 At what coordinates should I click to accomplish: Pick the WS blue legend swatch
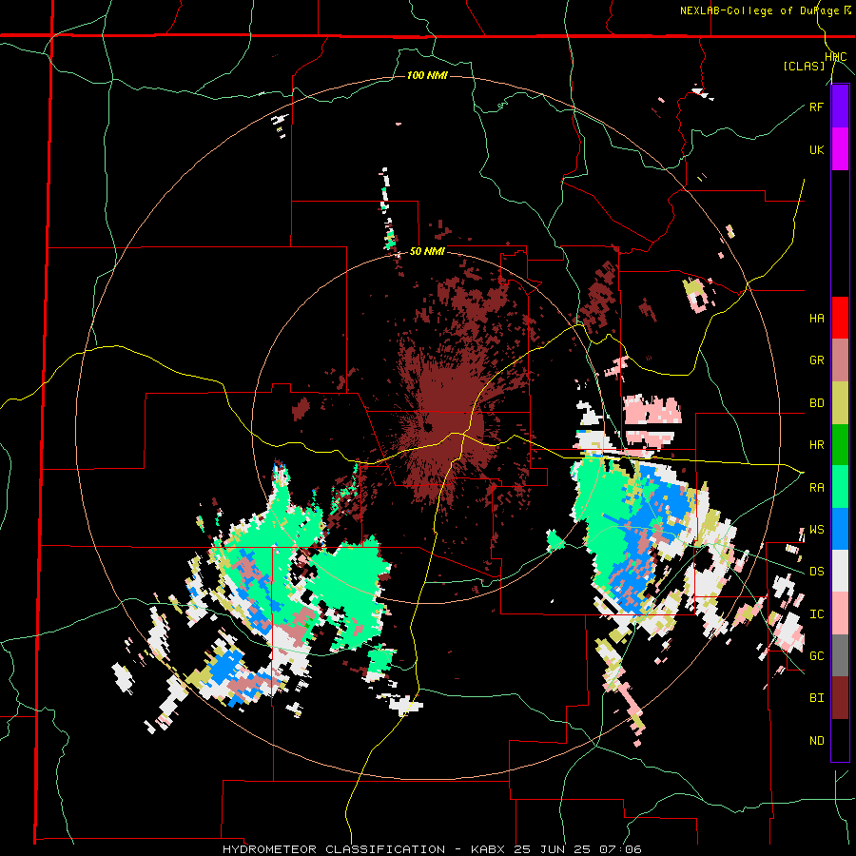pyautogui.click(x=840, y=529)
